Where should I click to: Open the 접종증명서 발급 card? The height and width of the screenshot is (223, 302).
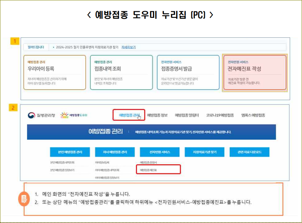(188, 72)
